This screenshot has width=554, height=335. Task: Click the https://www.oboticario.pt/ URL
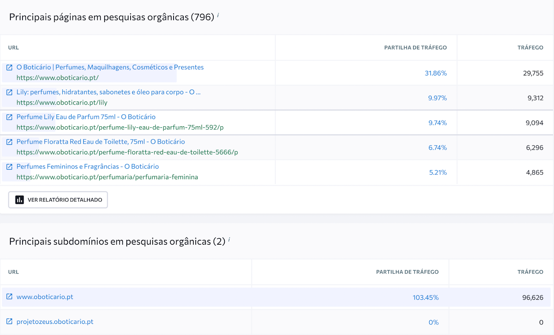pos(57,78)
